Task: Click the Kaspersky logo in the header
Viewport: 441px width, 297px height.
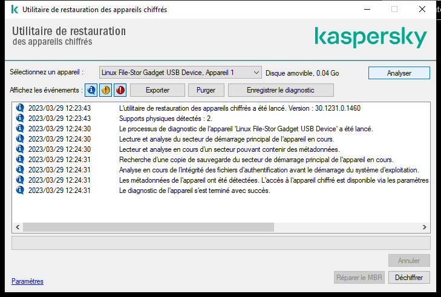Action: point(371,38)
